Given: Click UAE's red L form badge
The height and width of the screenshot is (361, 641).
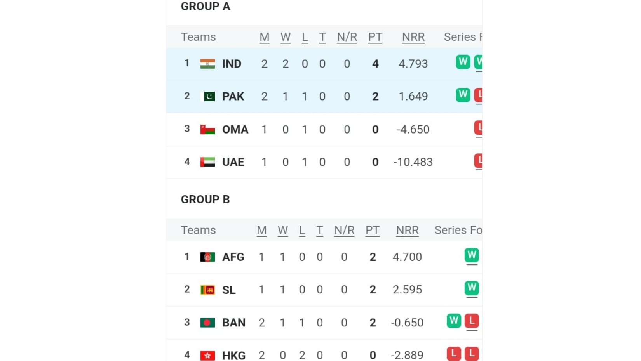Looking at the screenshot, I should [x=479, y=161].
